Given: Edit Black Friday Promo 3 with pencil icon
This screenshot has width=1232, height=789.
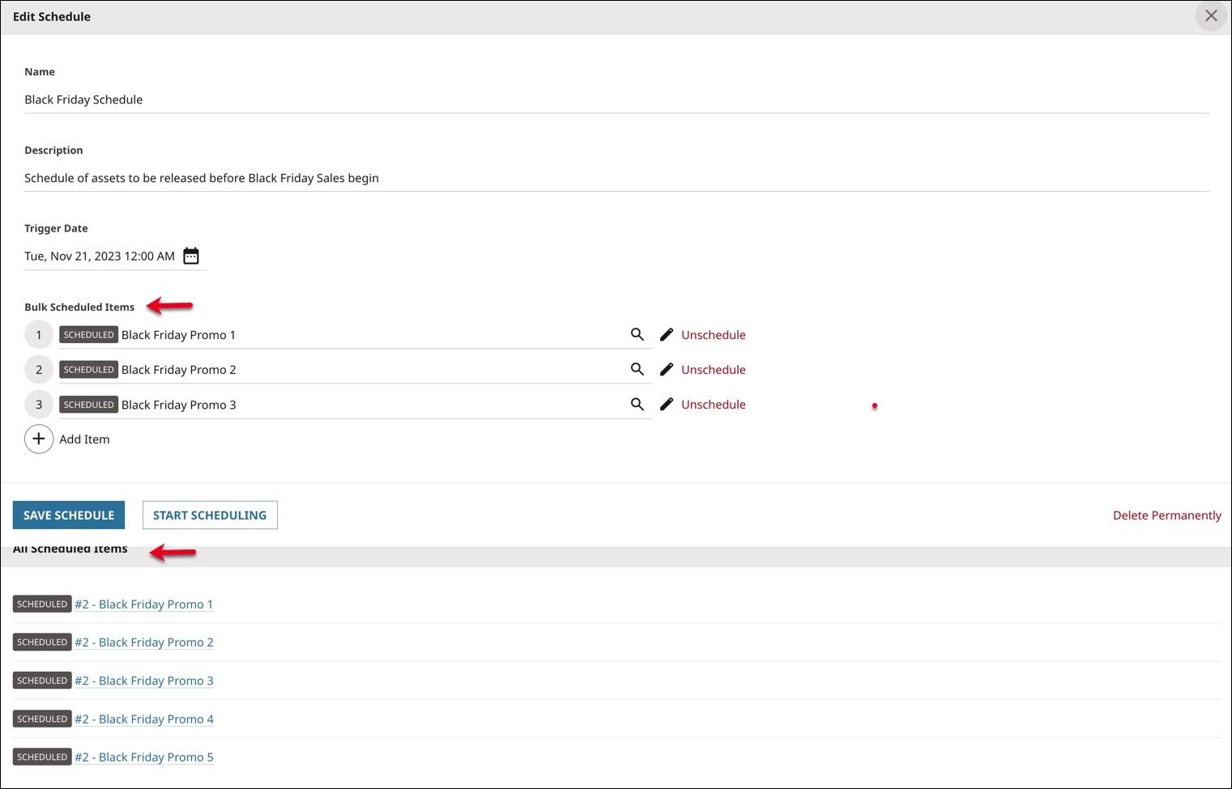Looking at the screenshot, I should point(667,404).
